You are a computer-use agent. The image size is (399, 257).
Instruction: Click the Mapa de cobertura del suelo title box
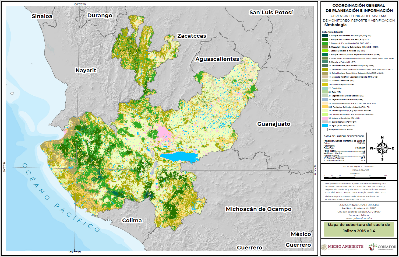[359, 228]
